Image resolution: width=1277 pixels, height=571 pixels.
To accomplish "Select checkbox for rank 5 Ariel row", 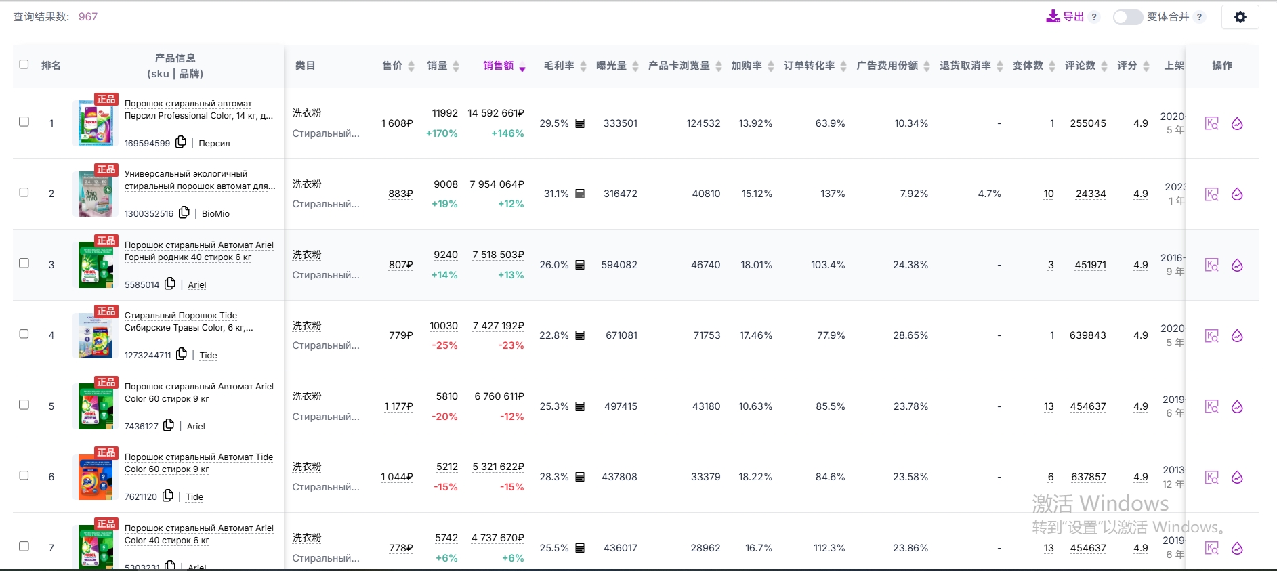I will (24, 405).
